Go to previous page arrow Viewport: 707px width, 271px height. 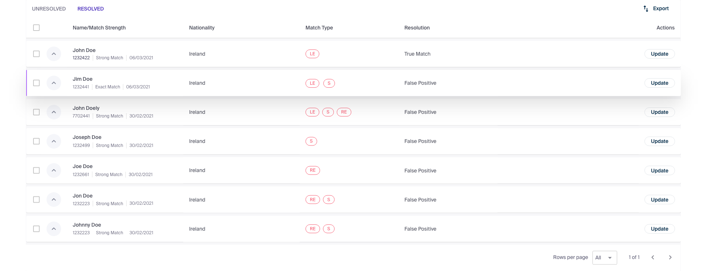click(x=653, y=257)
